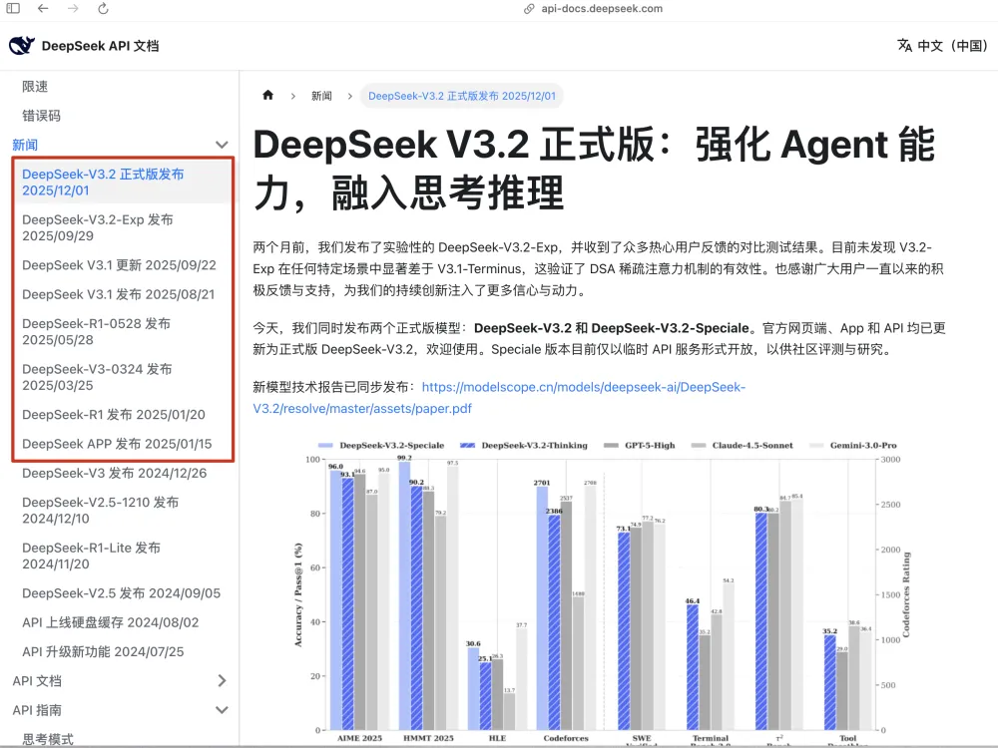Image resolution: width=998 pixels, height=748 pixels.
Task: Click the link icon in the address bar
Action: coord(529,9)
